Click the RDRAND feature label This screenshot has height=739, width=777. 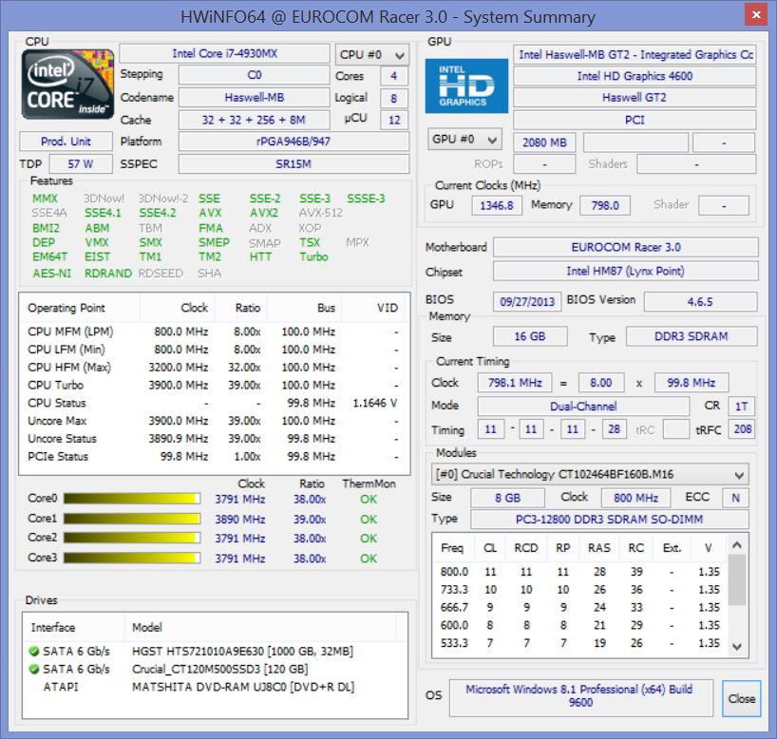click(108, 274)
